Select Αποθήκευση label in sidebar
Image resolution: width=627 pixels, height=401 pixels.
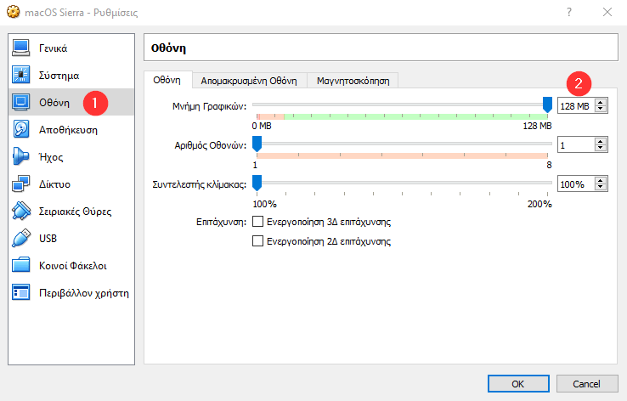coord(68,130)
